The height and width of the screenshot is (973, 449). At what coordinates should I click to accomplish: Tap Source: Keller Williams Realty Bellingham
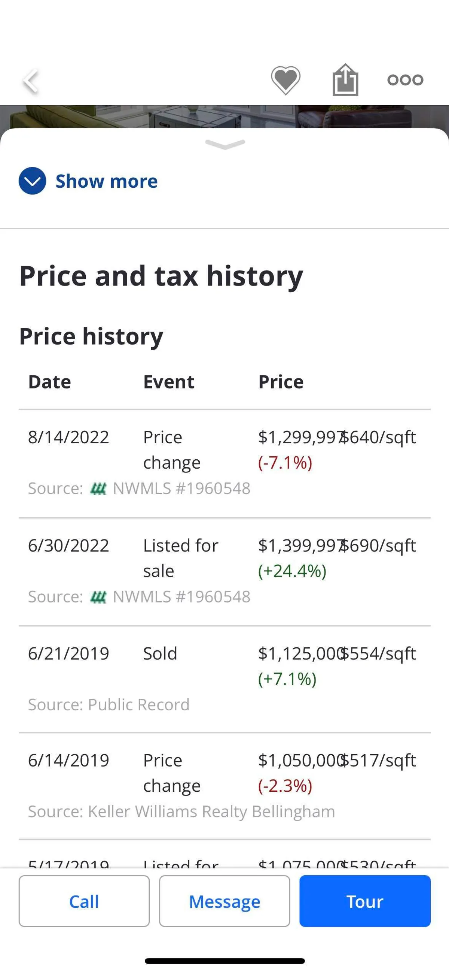181,812
